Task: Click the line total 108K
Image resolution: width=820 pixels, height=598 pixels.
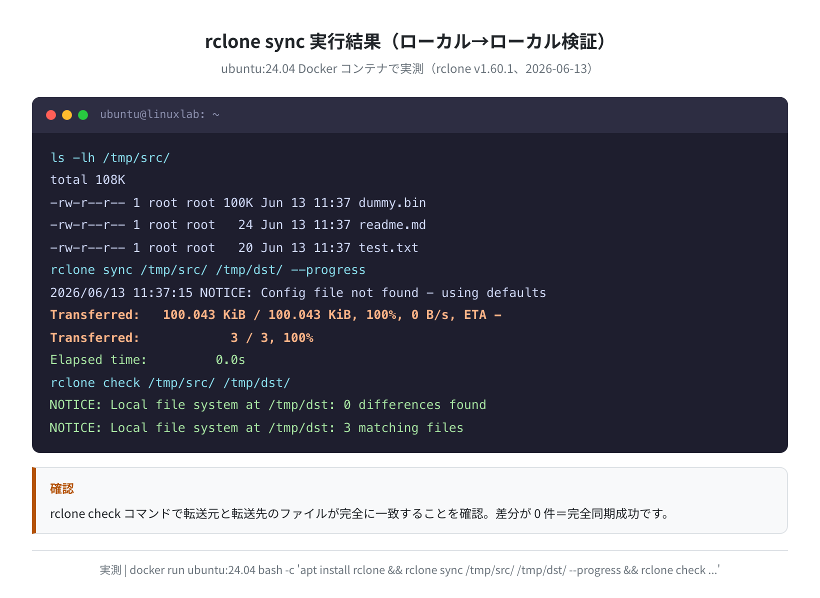Action: click(87, 180)
